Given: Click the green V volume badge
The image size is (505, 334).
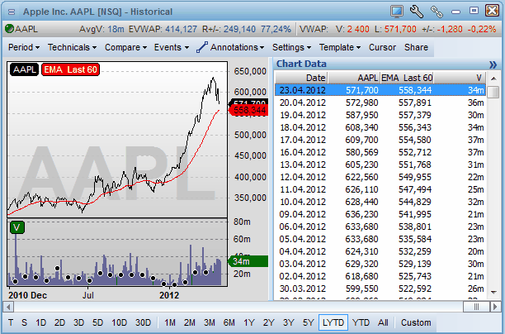Looking at the screenshot, I should pos(17,227).
